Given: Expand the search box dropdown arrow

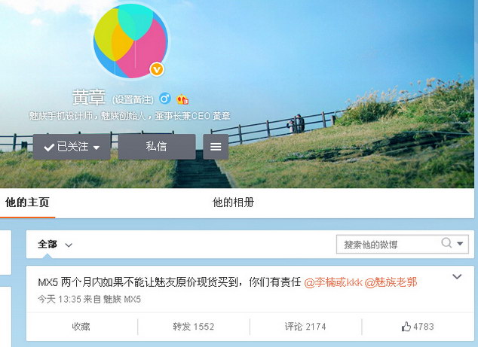Looking at the screenshot, I should pos(460,244).
